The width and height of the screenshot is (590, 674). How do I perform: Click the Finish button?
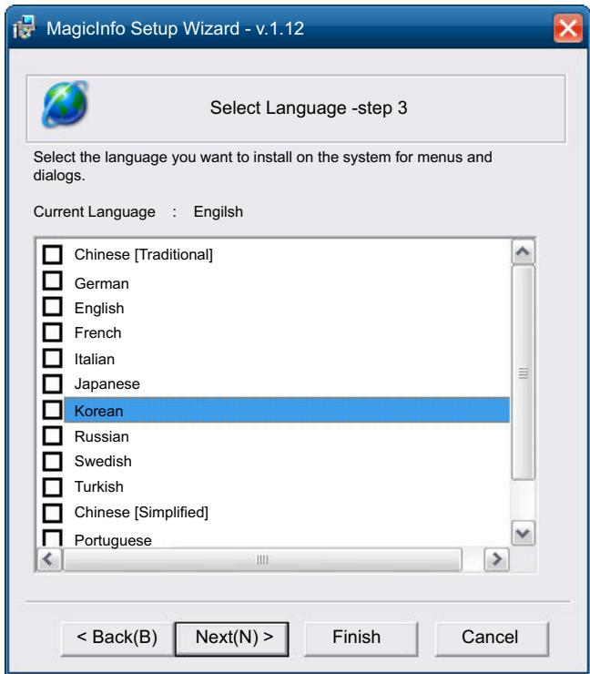(x=361, y=638)
